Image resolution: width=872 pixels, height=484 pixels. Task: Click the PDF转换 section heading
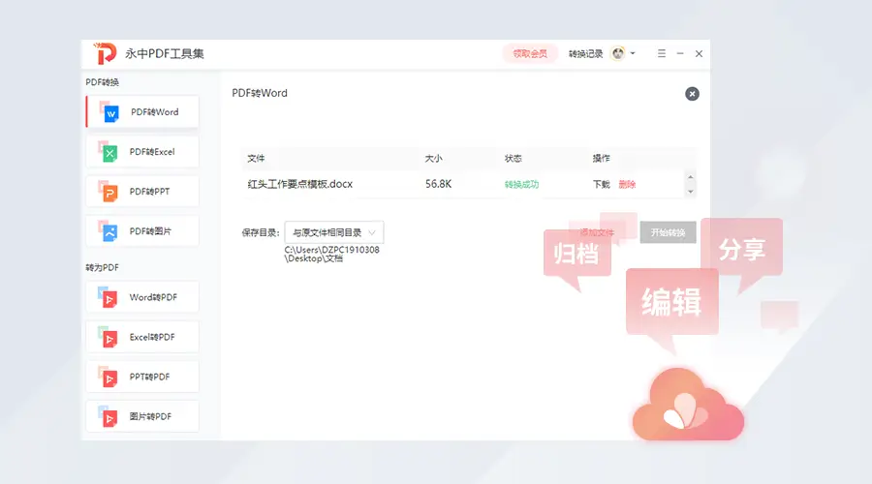(x=103, y=82)
